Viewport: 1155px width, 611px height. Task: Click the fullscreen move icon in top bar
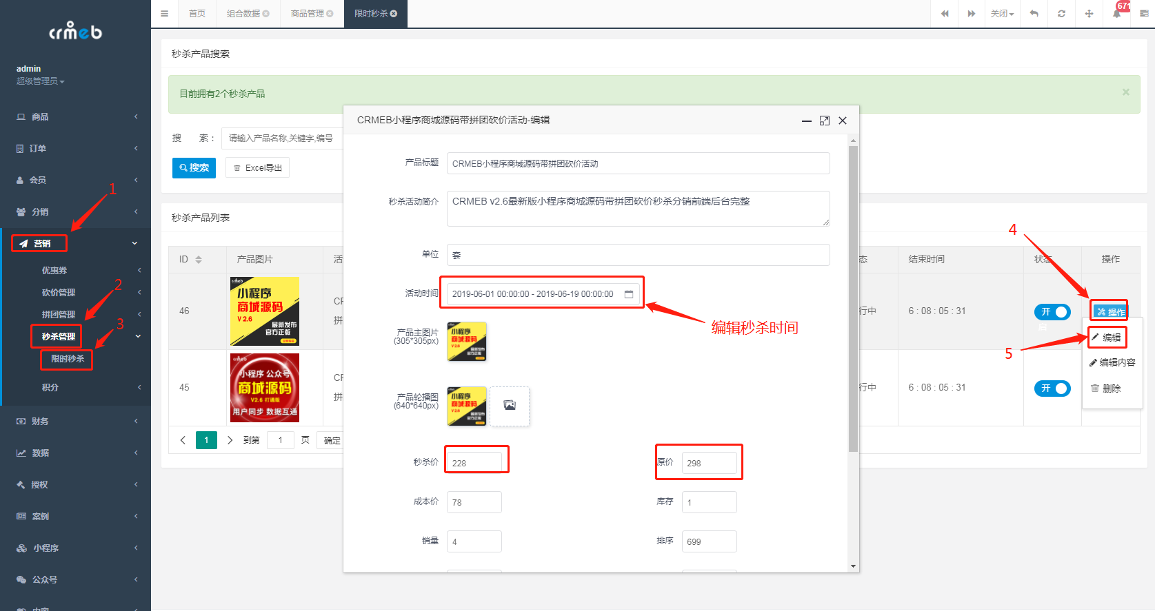click(1089, 13)
